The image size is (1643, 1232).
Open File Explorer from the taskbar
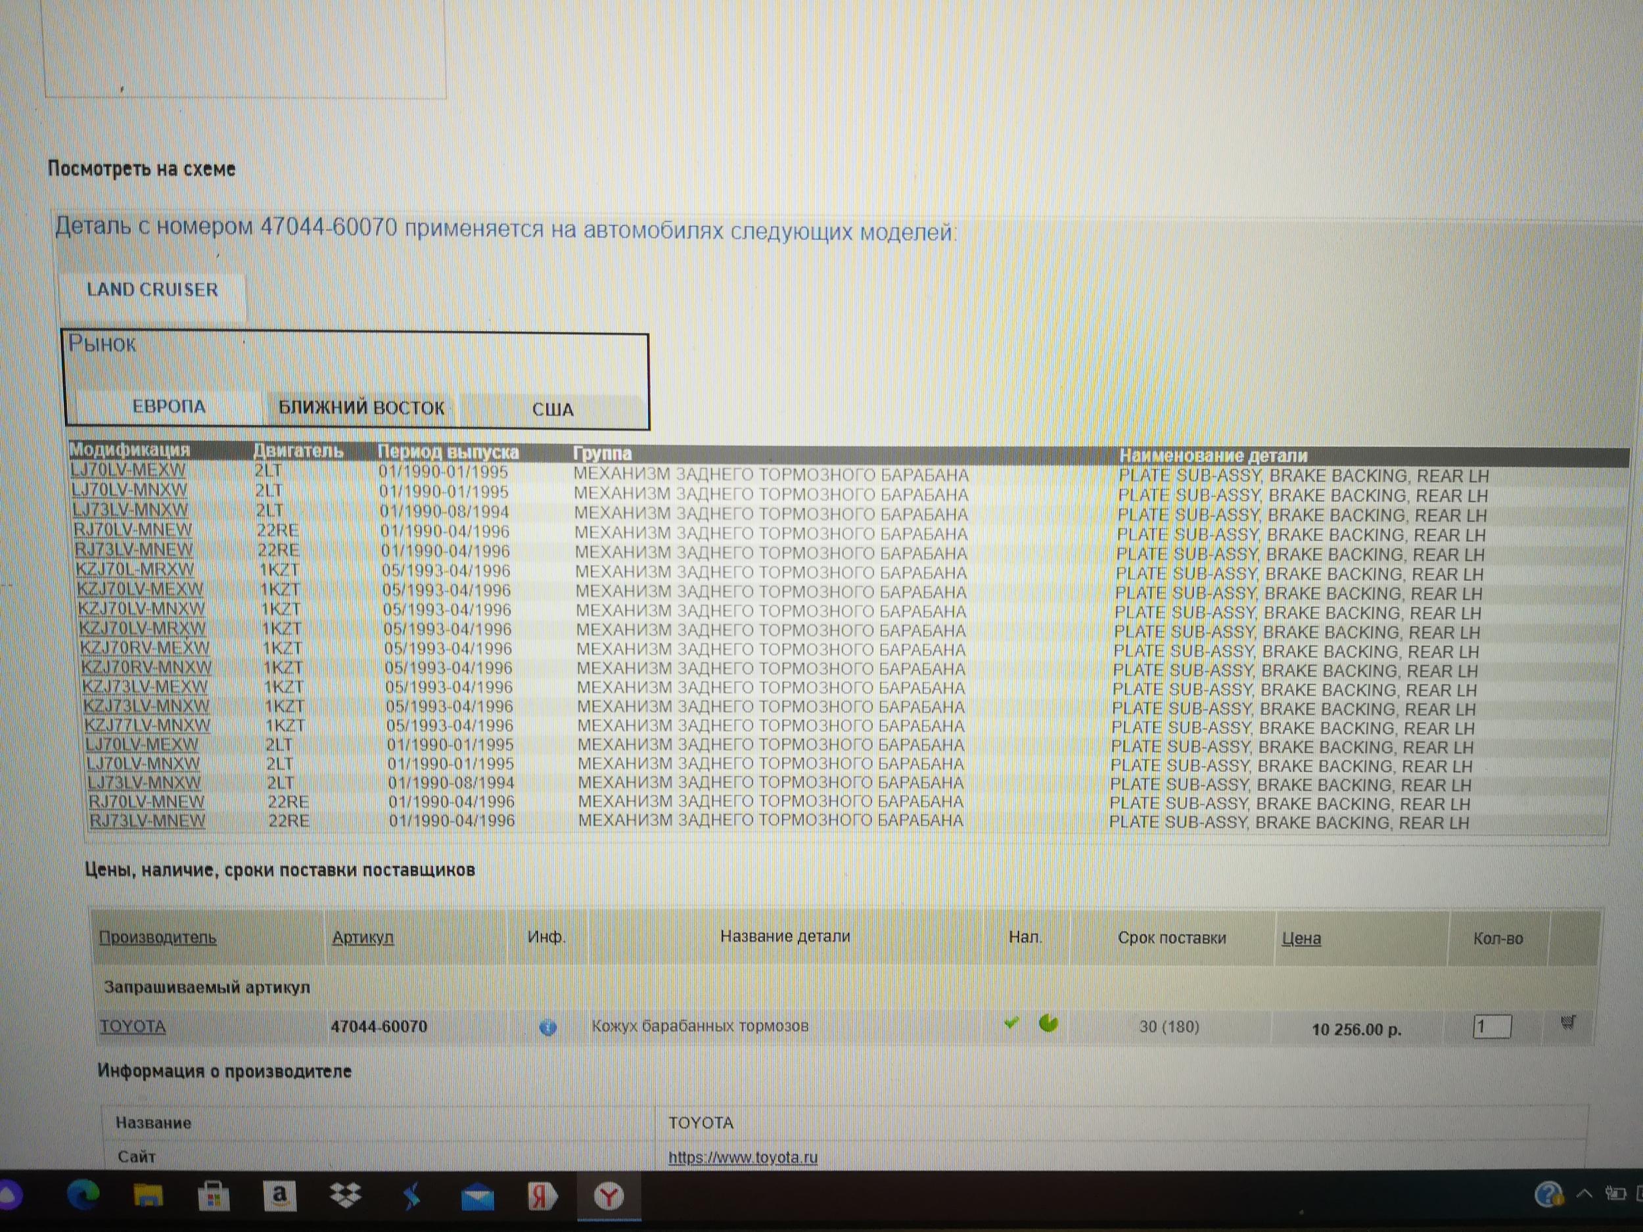coord(148,1196)
